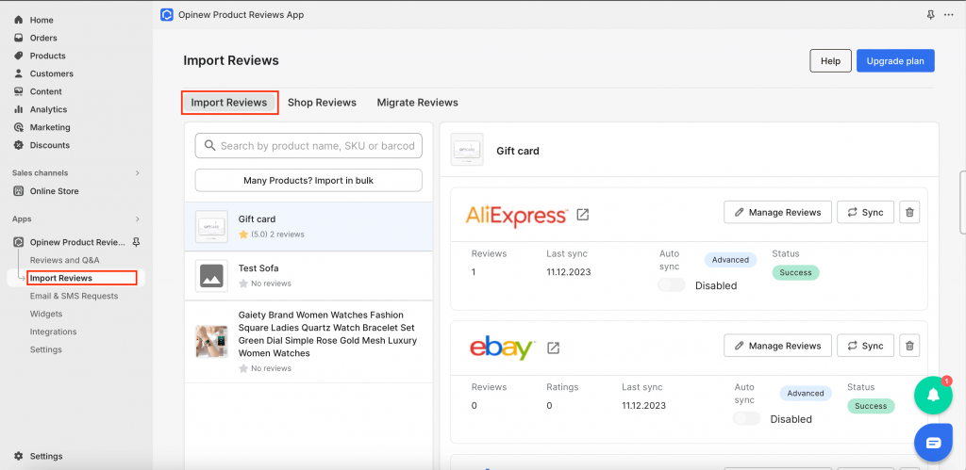Open Discounts section
Image resolution: width=966 pixels, height=470 pixels.
coord(49,145)
